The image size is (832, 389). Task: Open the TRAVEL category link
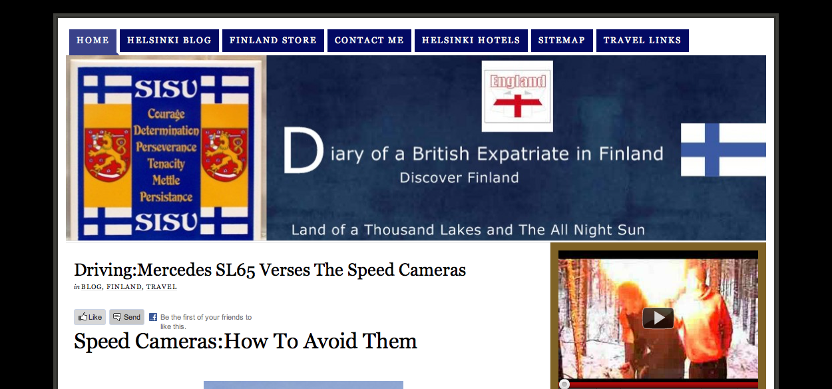click(x=162, y=287)
